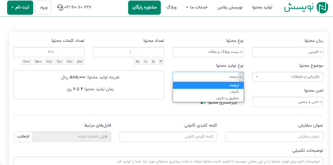Enable the content editing checkbox
Viewport: 333px width, 165px height.
(241, 103)
